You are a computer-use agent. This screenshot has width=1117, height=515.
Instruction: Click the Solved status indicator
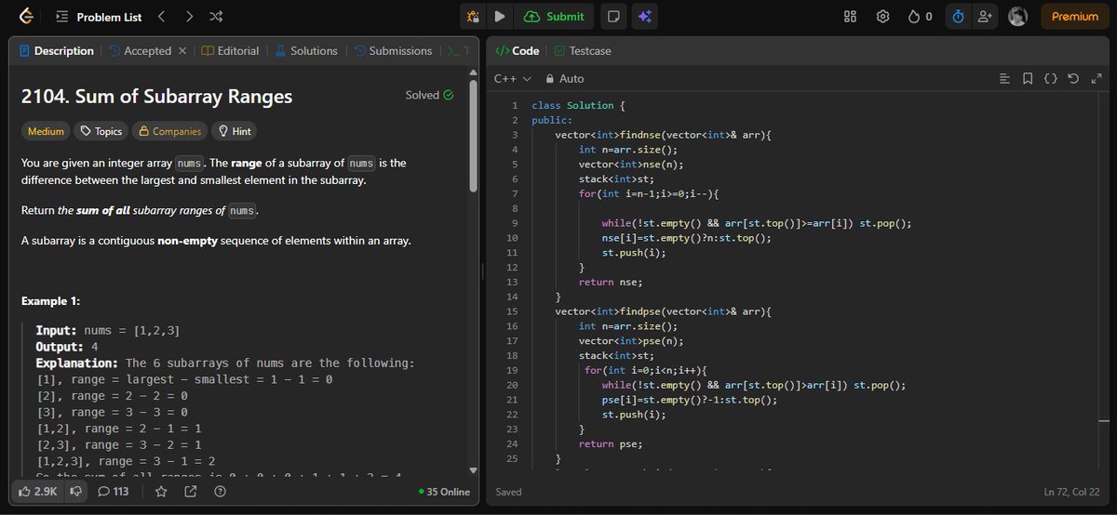tap(430, 95)
